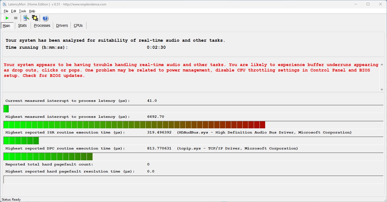Click the highest interrupt latency bar

click(x=193, y=125)
